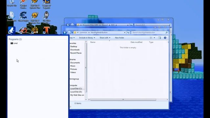Open the recent pages dropdown arrow
The image size is (210, 118).
72,32
